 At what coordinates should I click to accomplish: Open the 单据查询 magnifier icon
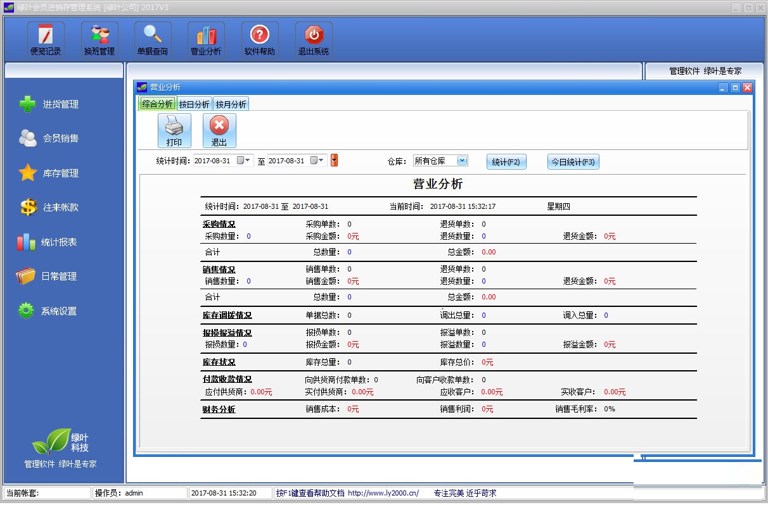(x=153, y=41)
